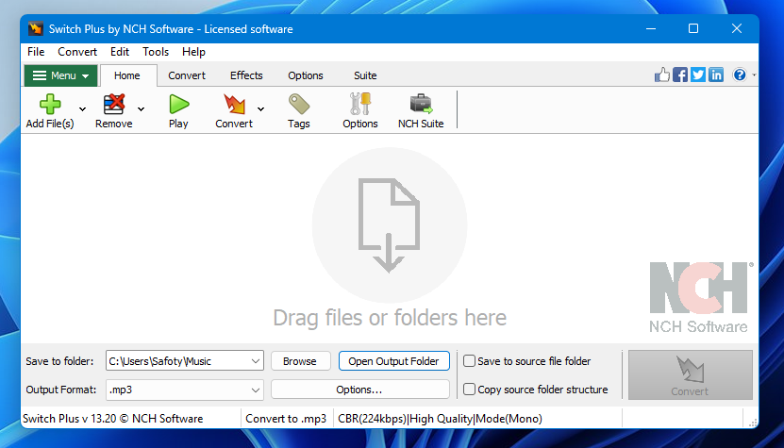Click the Convert toolbar icon

click(234, 105)
